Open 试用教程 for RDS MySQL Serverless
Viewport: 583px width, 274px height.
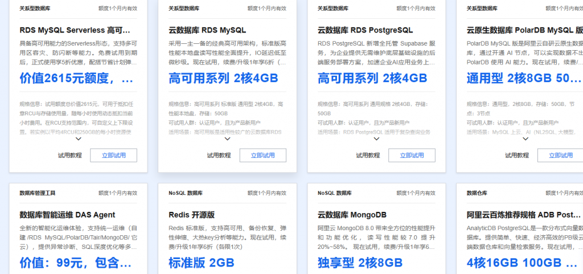[x=69, y=156]
